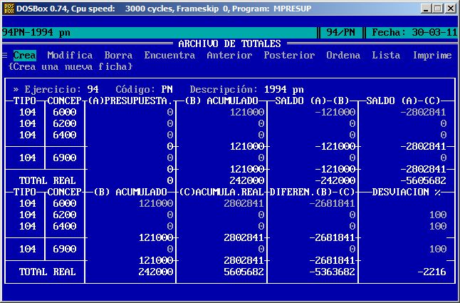Choose Imprime to print
Screen dimensions: 460x303
pos(432,55)
